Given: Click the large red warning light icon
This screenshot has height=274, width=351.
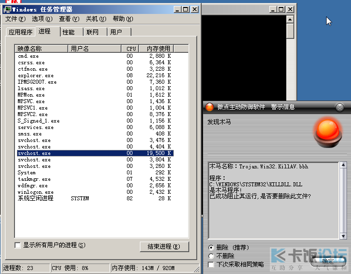Looking at the screenshot, I should pos(328,132).
